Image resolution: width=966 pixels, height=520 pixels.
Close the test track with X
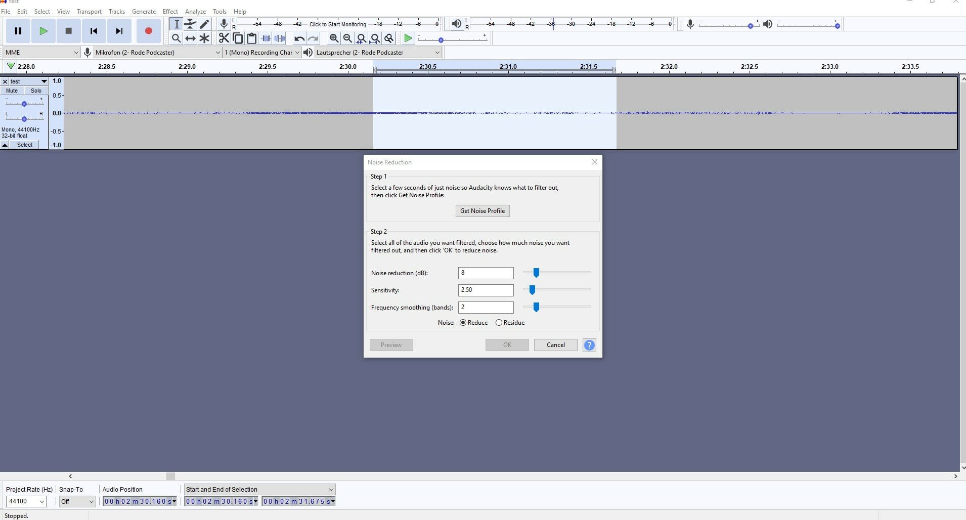[5, 81]
